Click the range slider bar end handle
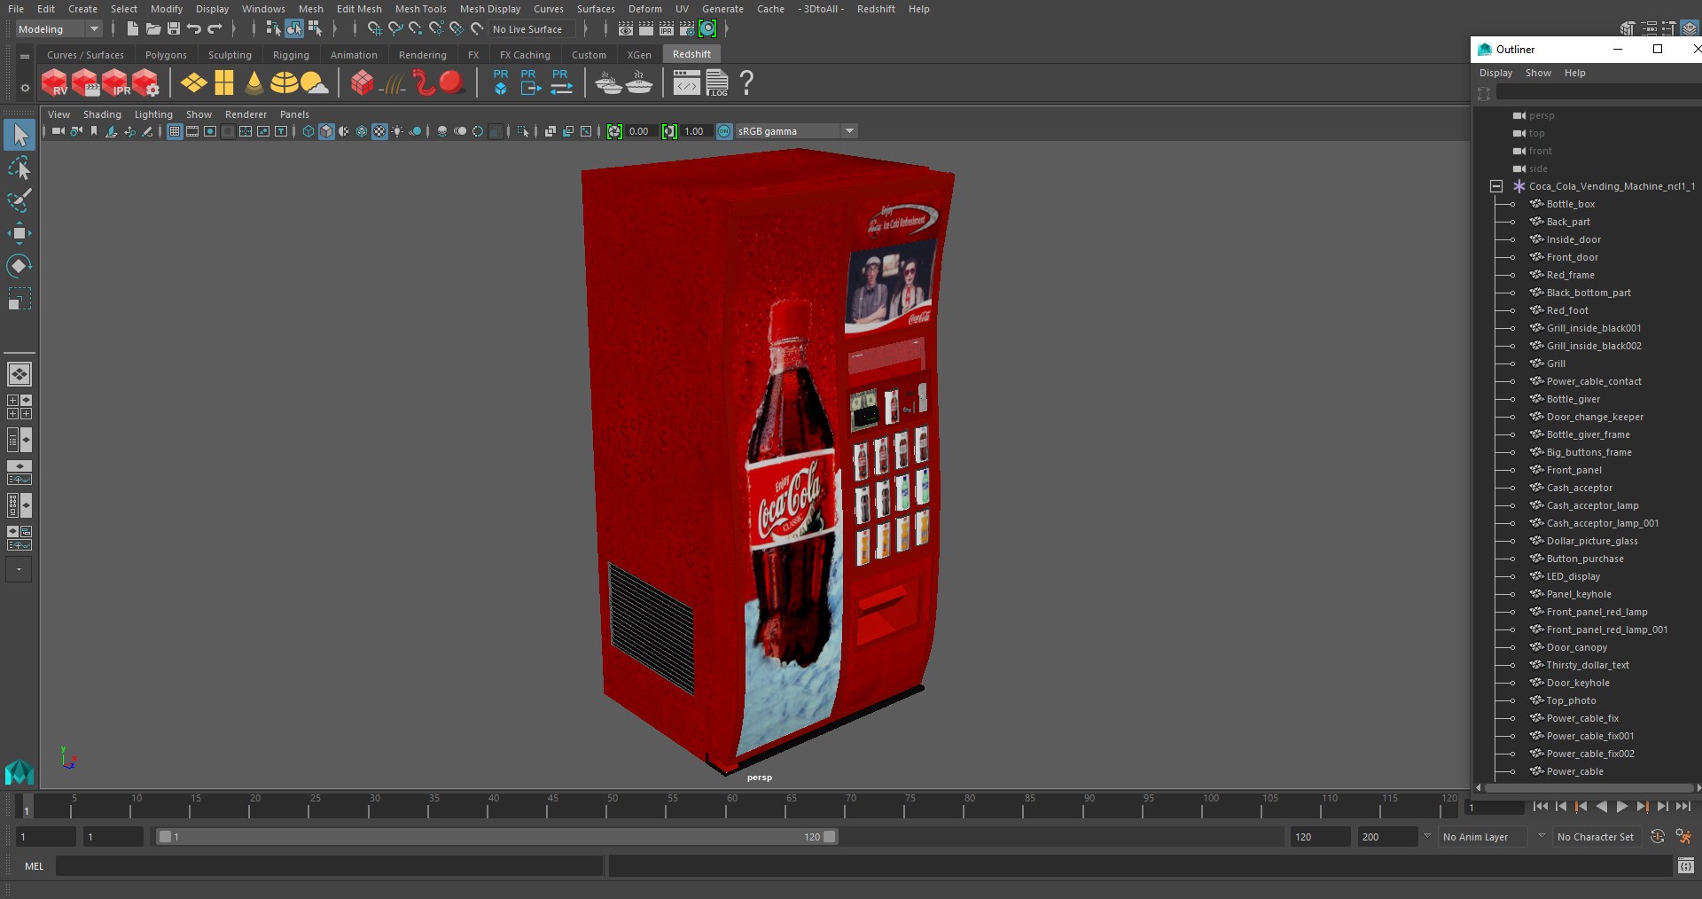This screenshot has width=1702, height=899. pyautogui.click(x=830, y=836)
